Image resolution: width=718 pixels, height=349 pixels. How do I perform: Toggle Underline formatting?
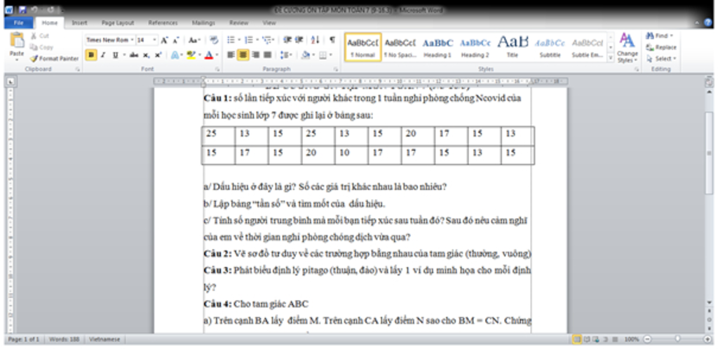pyautogui.click(x=115, y=55)
